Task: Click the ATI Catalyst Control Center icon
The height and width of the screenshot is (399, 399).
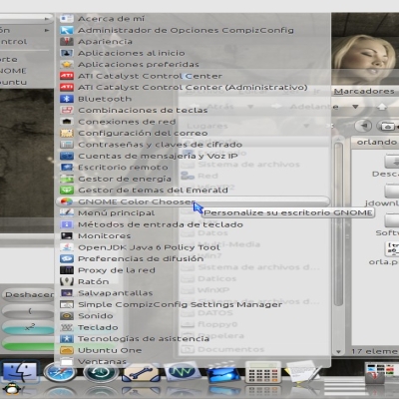Action: pos(67,76)
